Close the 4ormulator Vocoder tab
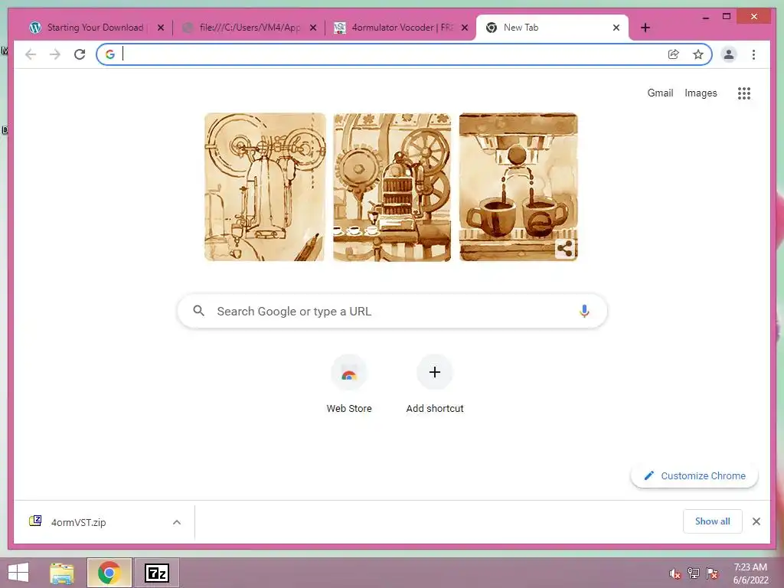This screenshot has height=588, width=784. click(x=465, y=28)
